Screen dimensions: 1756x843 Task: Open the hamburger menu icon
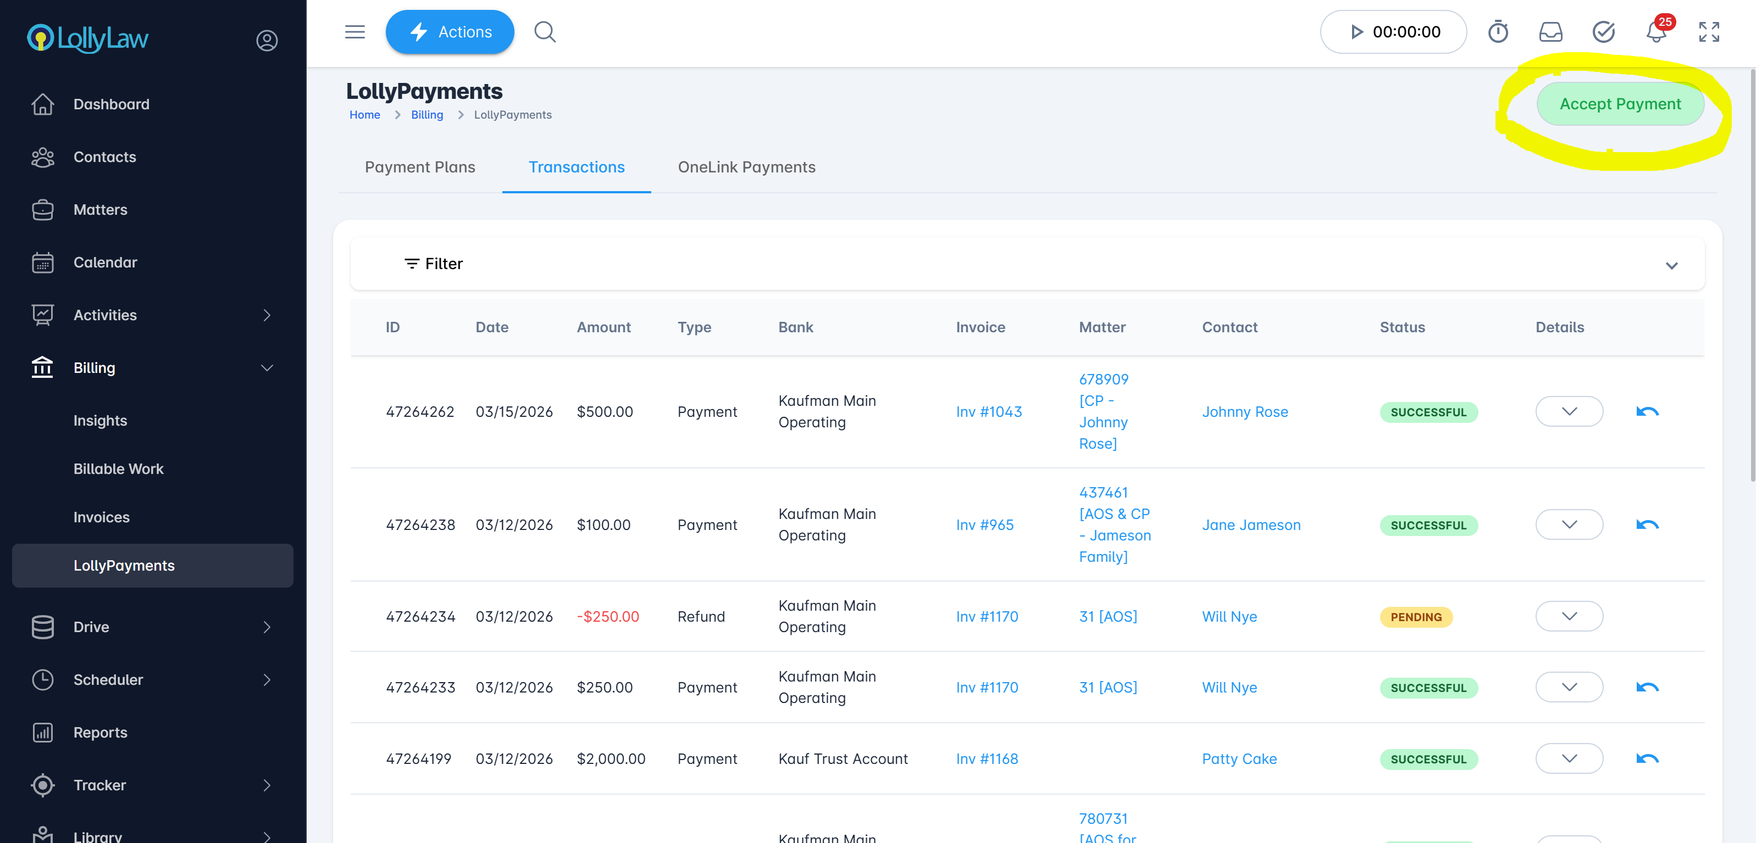[354, 32]
